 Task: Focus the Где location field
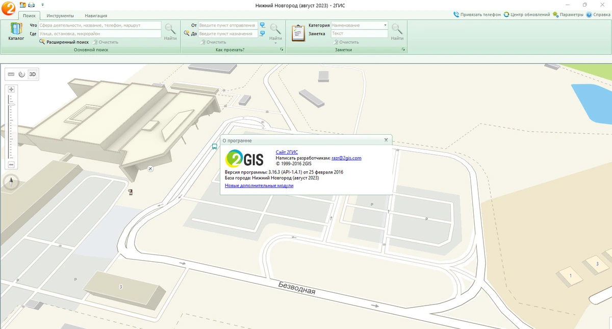tap(100, 34)
